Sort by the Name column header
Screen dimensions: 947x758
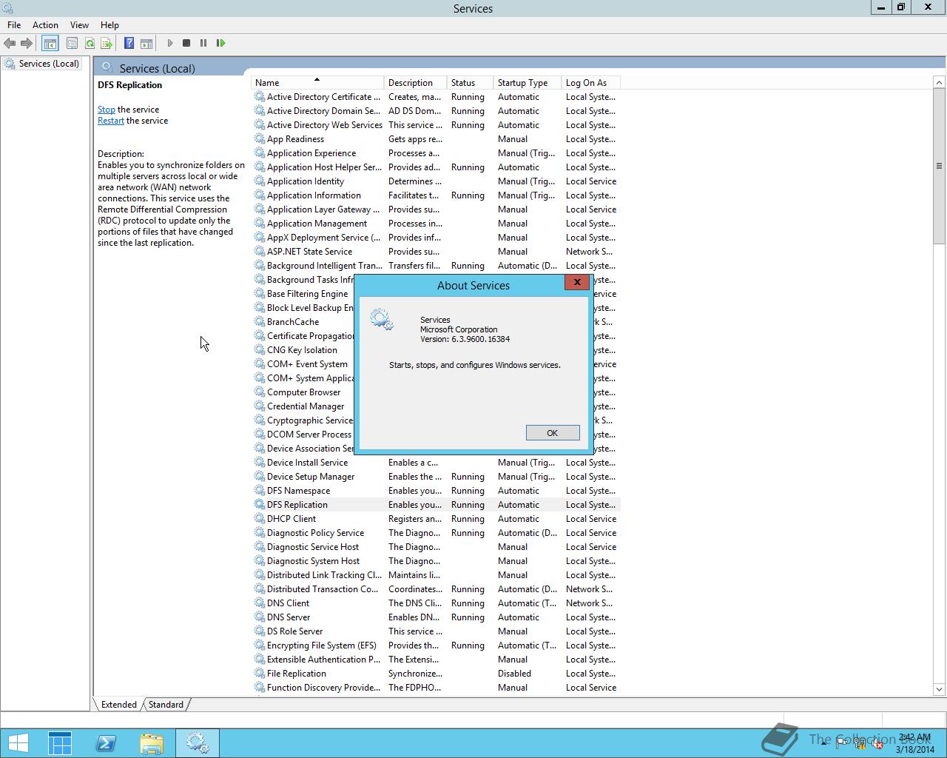317,83
